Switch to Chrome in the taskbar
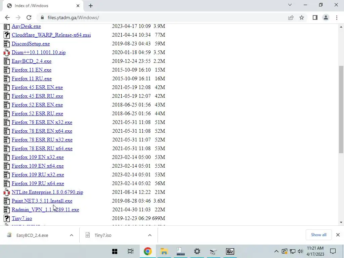This screenshot has width=344, height=258. click(x=148, y=251)
